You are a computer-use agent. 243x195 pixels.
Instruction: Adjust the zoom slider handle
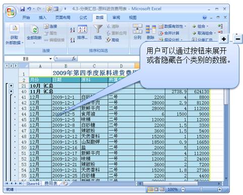click(x=201, y=189)
